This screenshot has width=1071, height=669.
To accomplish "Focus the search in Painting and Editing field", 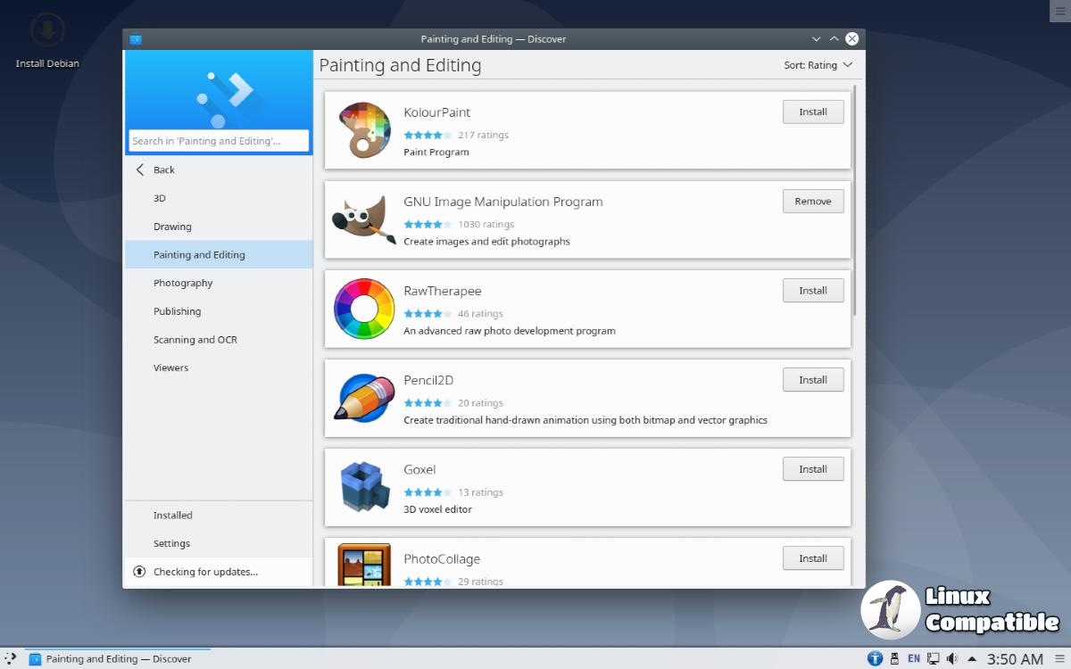I will point(219,141).
